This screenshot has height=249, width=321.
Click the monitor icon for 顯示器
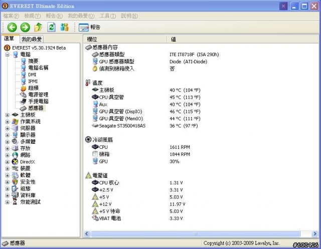click(x=15, y=135)
